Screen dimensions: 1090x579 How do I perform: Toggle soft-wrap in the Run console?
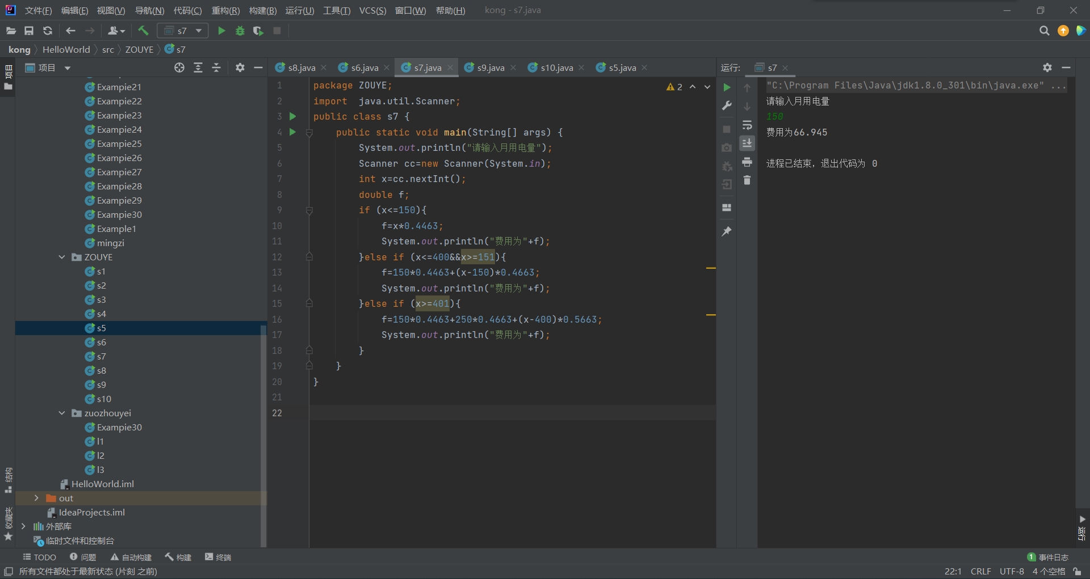point(747,125)
